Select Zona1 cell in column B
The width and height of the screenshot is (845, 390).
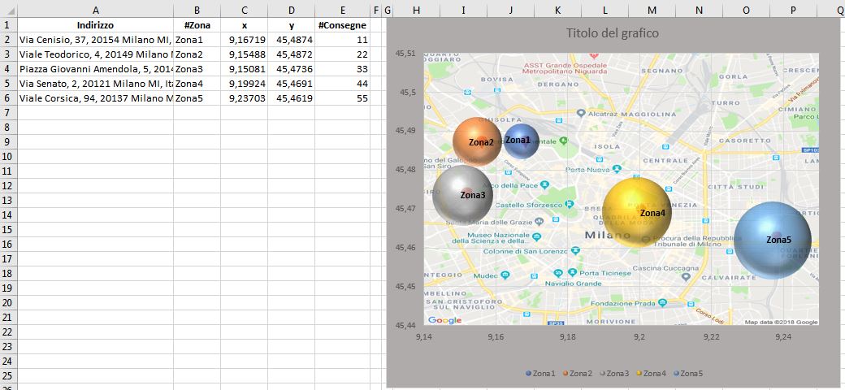pyautogui.click(x=197, y=39)
